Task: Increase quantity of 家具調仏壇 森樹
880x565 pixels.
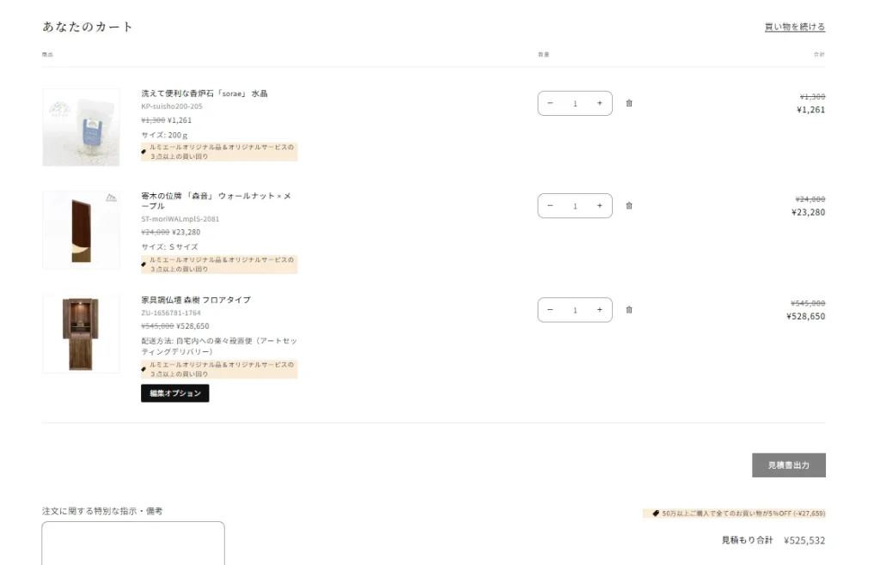Action: [x=599, y=310]
